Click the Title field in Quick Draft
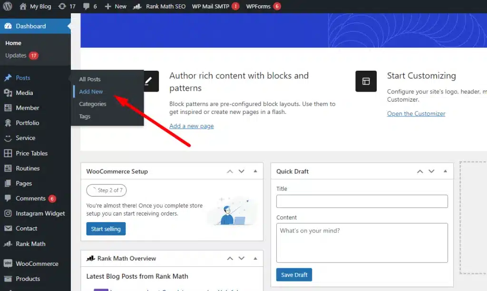This screenshot has height=291, width=487. click(x=362, y=201)
